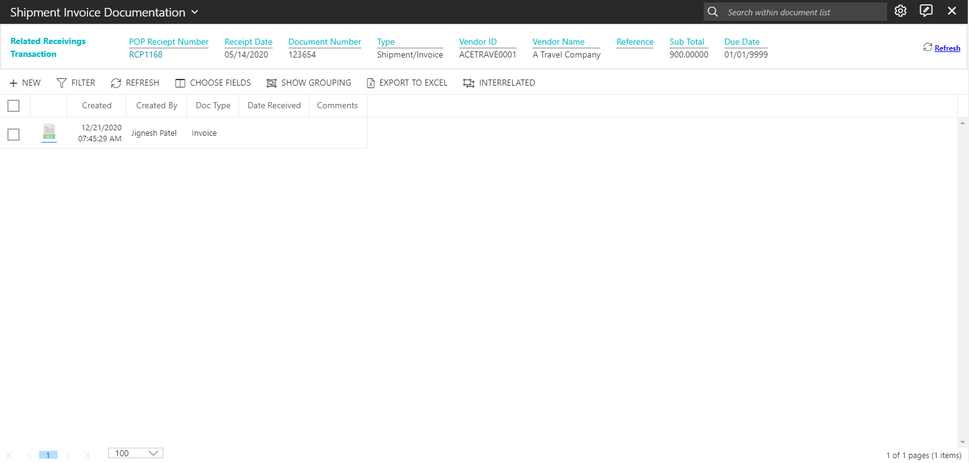
Task: Expand the Shipment Invoice Documentation title dropdown
Action: [195, 12]
